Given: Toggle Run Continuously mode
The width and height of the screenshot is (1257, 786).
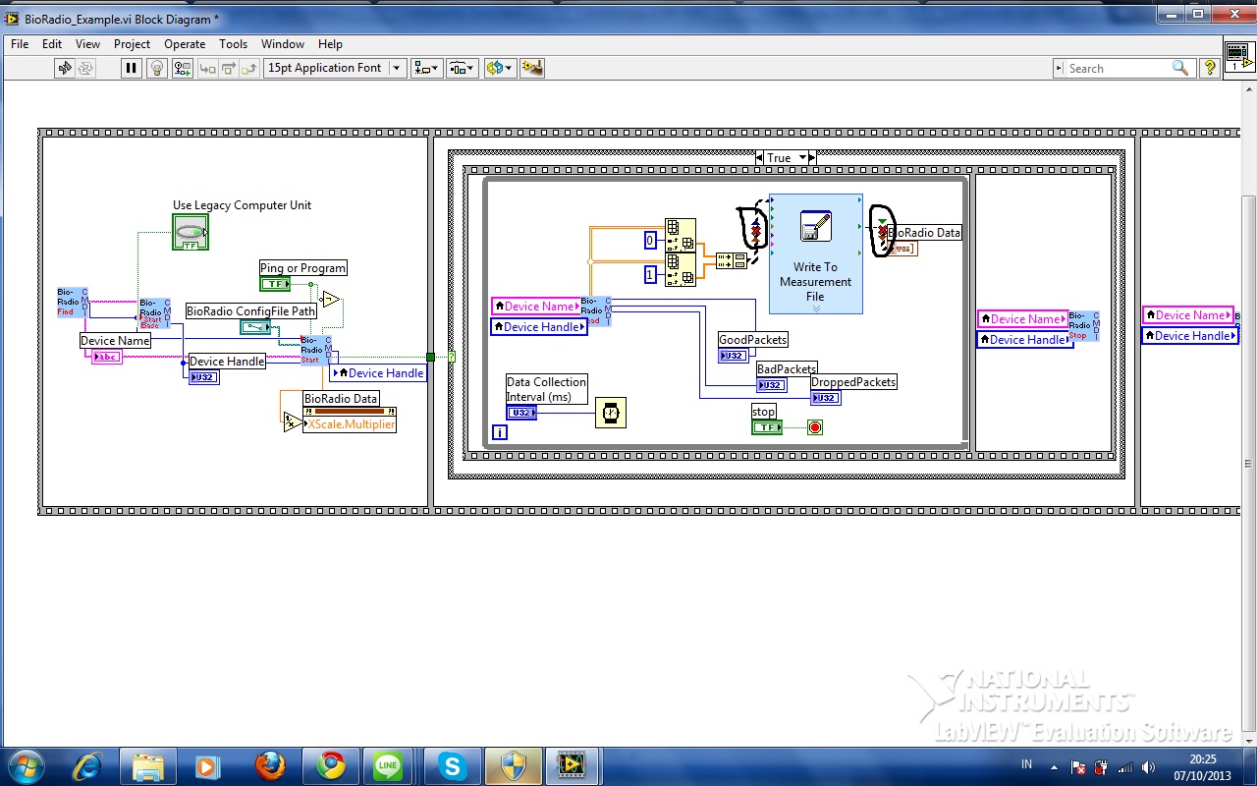Looking at the screenshot, I should point(85,68).
